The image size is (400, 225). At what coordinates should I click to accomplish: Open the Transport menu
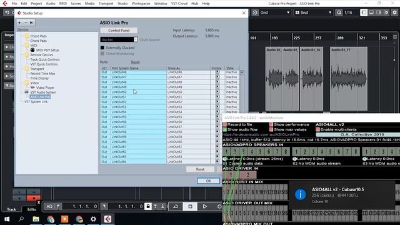click(106, 4)
